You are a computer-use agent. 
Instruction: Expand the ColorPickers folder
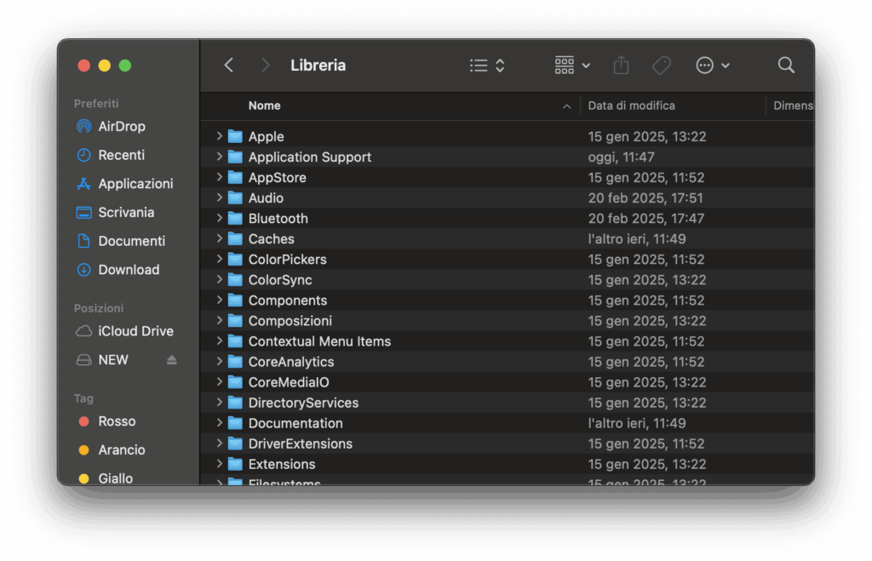click(x=219, y=259)
